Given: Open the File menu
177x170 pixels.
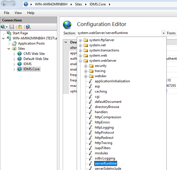Looking at the screenshot, I should click(7, 13).
